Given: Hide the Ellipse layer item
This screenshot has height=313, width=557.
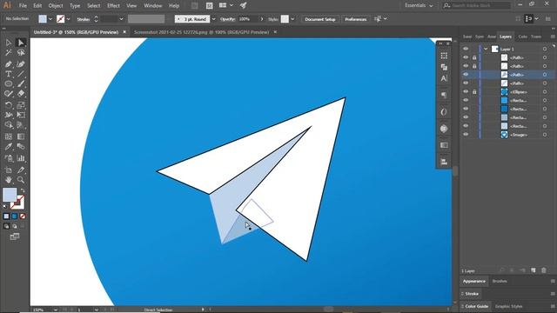Looking at the screenshot, I should click(x=466, y=91).
